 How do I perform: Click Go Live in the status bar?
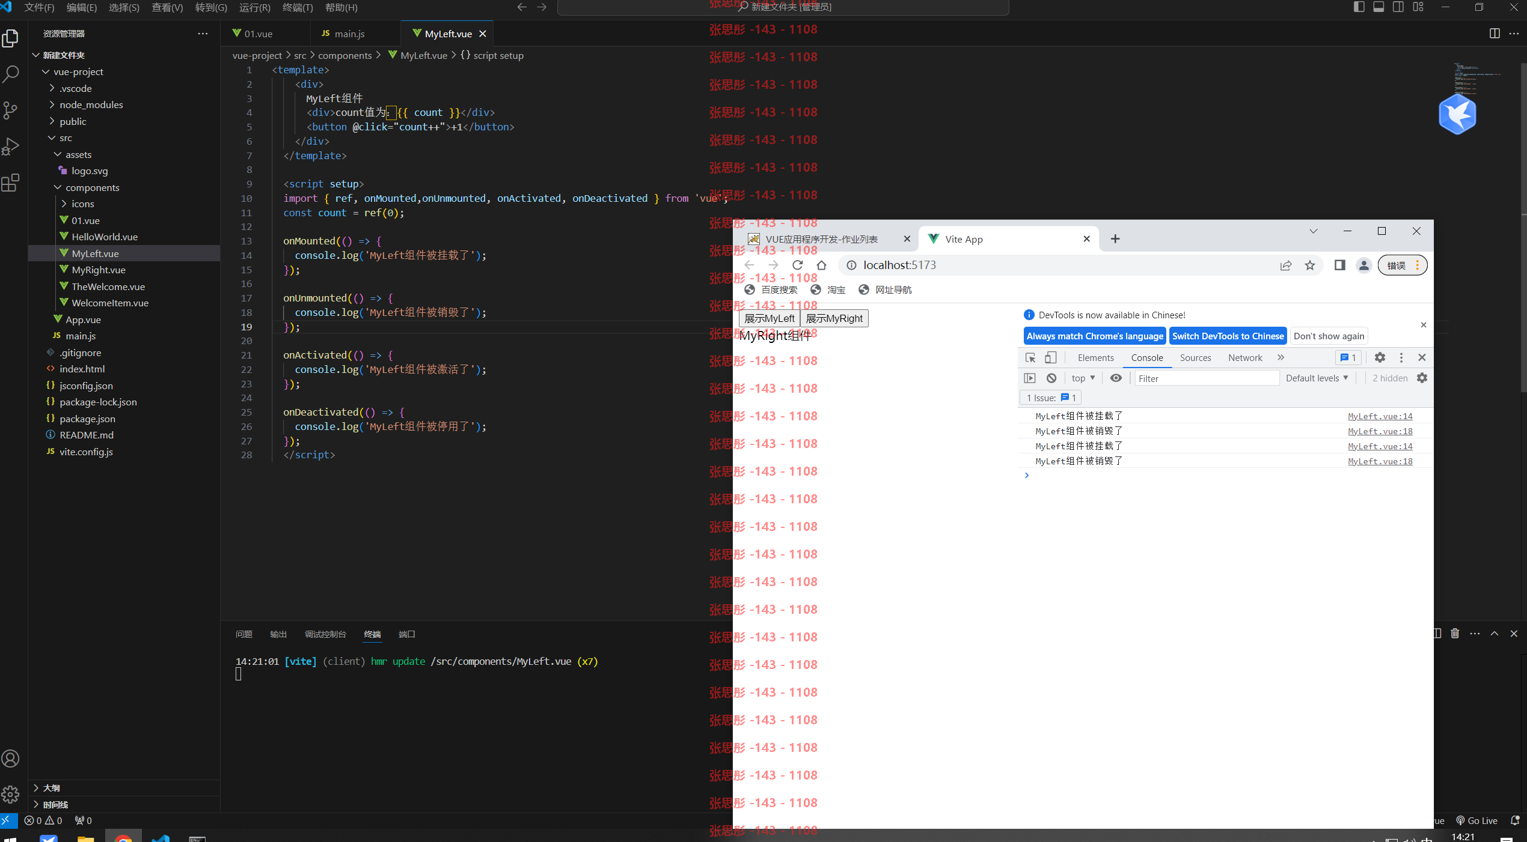(1477, 821)
